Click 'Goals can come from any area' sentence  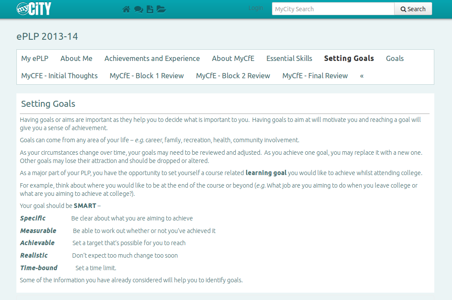[159, 140]
